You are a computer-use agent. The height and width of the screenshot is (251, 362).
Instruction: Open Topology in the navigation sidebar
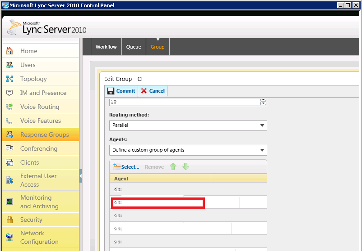[41, 79]
